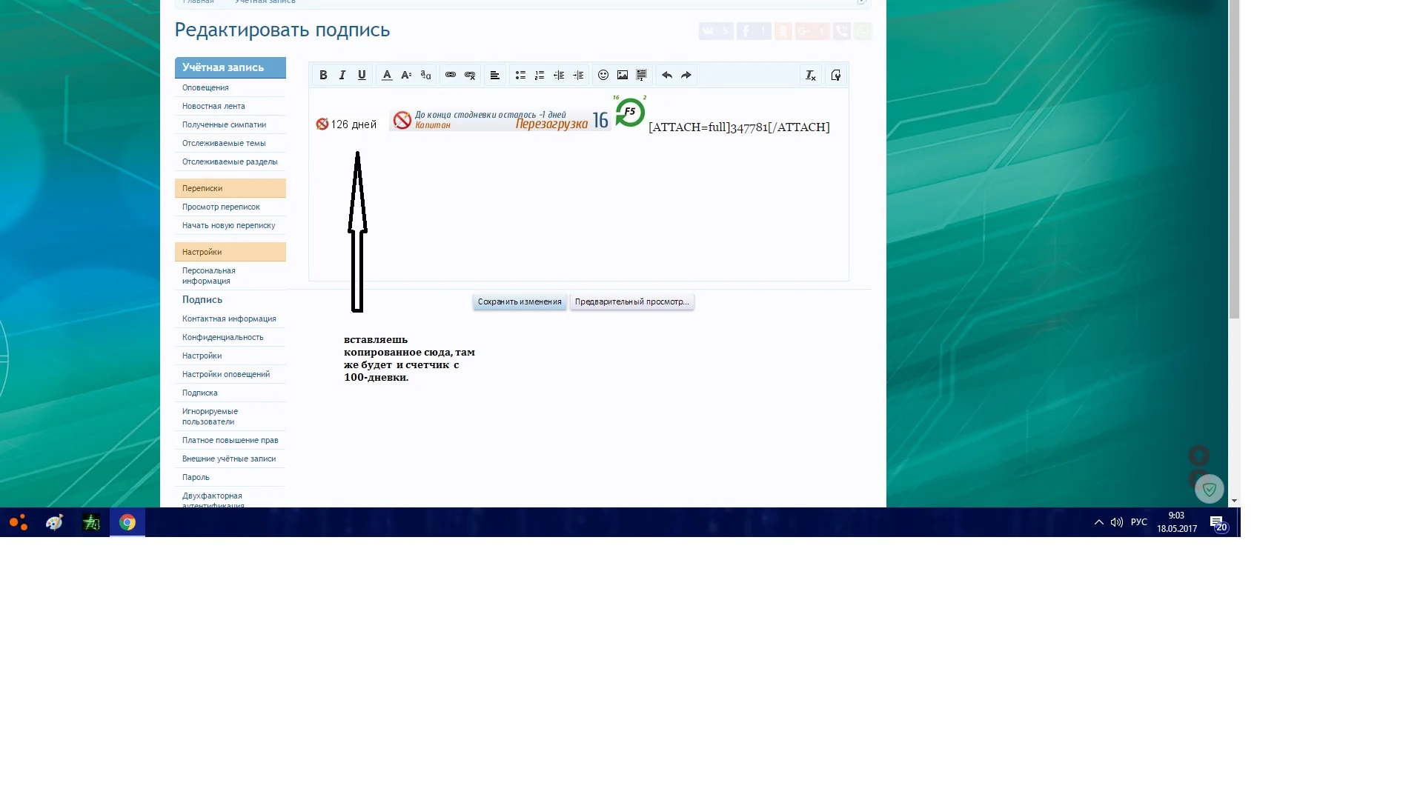Click Сохранить изменения button
This screenshot has height=800, width=1423.
[x=520, y=301]
